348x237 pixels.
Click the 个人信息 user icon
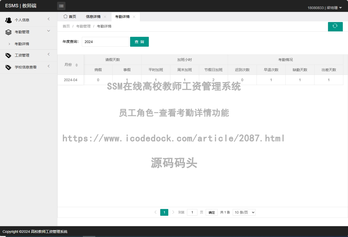tap(9, 20)
